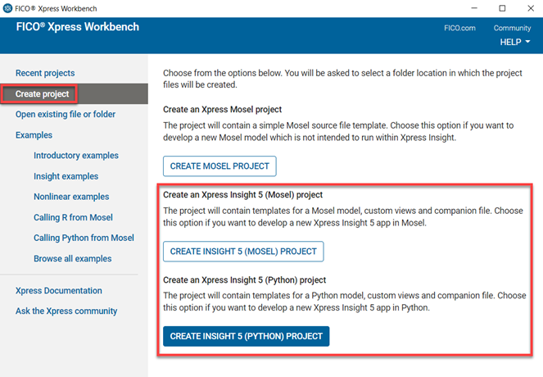543x377 pixels.
Task: Click the FICO Xpress Workbench title bar icon
Action: [8, 7]
